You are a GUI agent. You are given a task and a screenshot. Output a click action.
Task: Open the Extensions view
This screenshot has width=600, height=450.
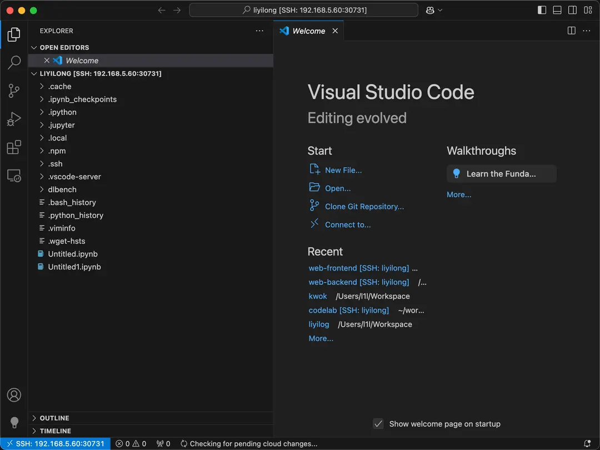click(14, 147)
